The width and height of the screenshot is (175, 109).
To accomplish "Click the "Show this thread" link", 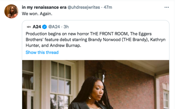I will click(x=42, y=52).
